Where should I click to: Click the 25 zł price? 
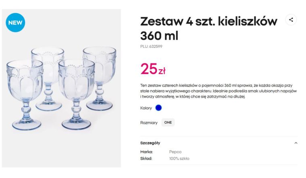153,70
